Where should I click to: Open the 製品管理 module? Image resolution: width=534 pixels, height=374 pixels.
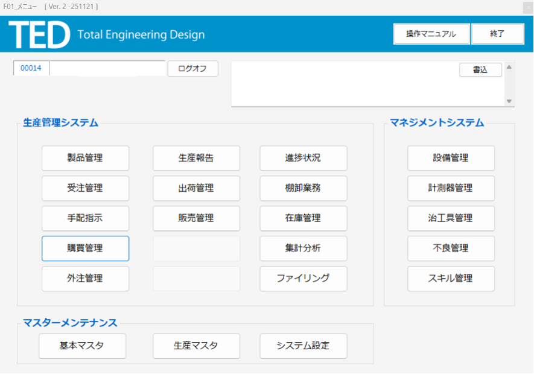pyautogui.click(x=85, y=158)
